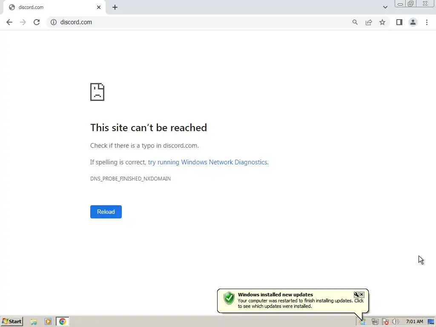Close the Windows updates notification balloon
Screen dimensions: 436x327
tap(361, 295)
